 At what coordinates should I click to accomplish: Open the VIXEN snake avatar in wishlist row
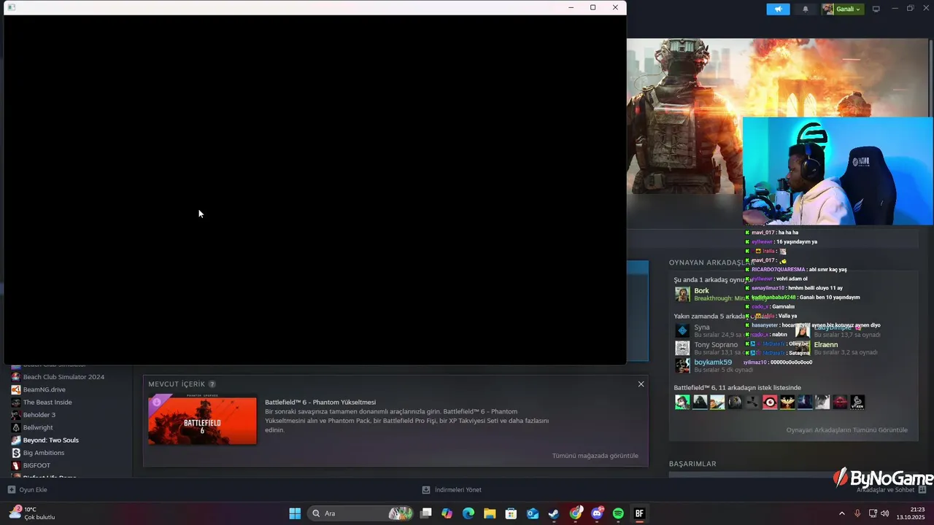pos(857,402)
